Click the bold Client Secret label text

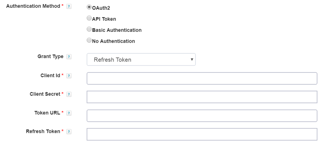pos(45,94)
